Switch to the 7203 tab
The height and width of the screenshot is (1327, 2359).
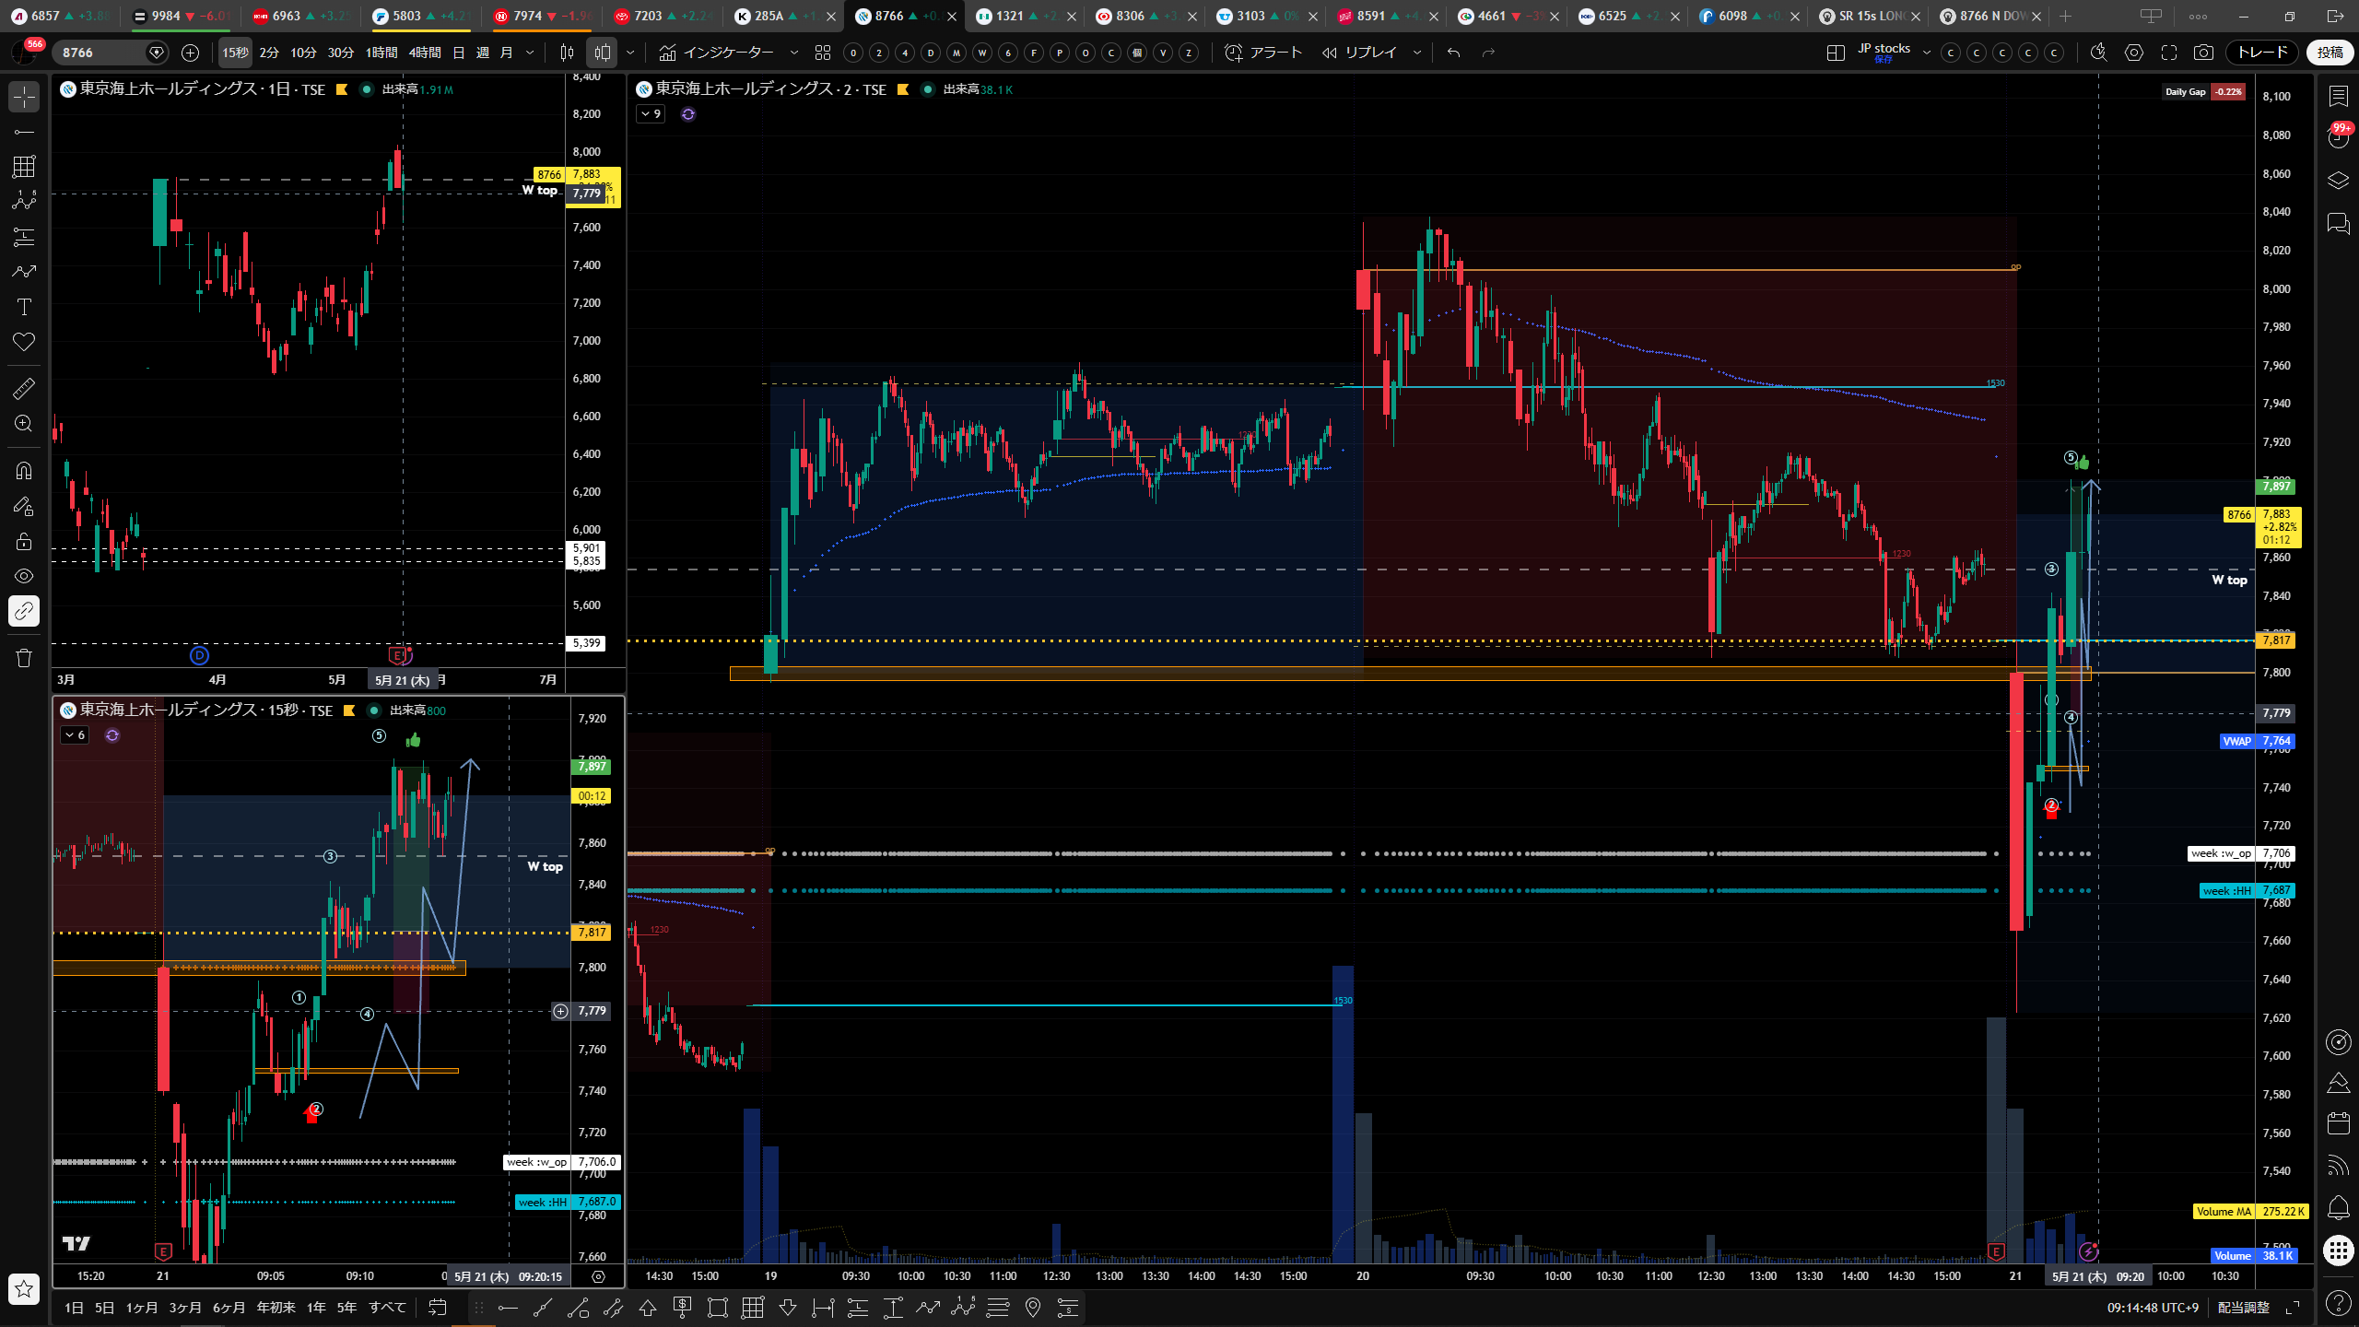pyautogui.click(x=663, y=16)
